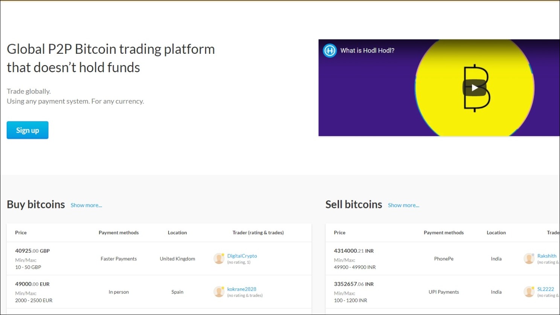Click DigitalCrypto's avatar icon
The width and height of the screenshot is (560, 315).
tap(219, 259)
